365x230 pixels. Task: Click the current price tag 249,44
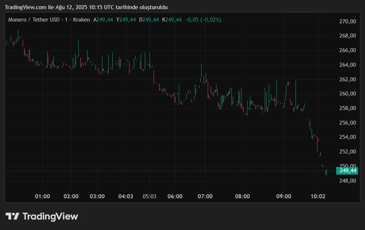tap(347, 171)
